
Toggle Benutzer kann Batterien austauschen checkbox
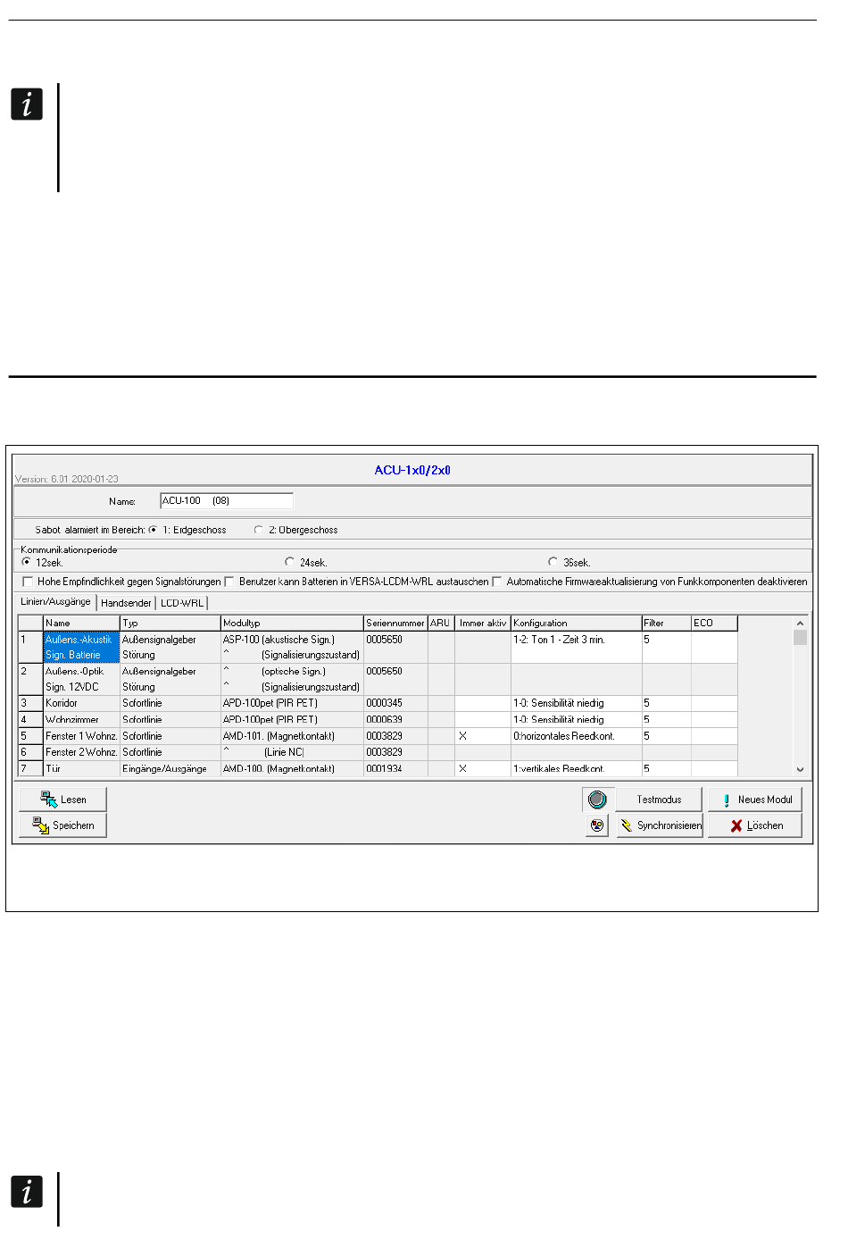tap(229, 582)
